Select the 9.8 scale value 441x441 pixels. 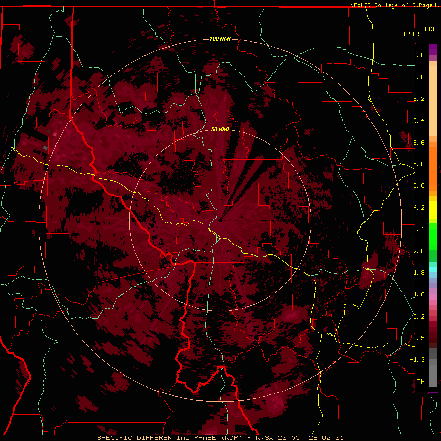[x=419, y=55]
